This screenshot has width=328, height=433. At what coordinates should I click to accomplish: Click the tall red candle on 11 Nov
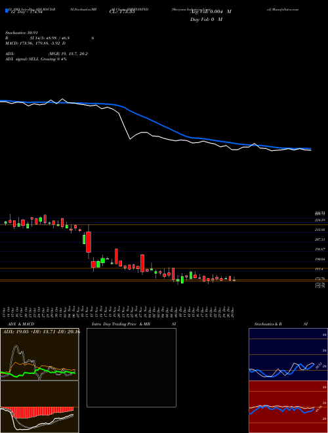coord(89,242)
